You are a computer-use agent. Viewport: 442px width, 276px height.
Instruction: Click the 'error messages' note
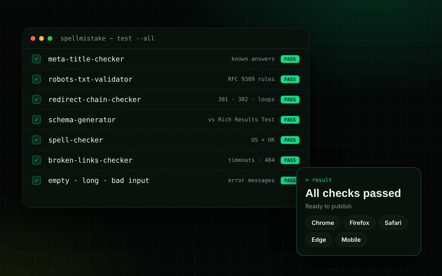coord(251,180)
